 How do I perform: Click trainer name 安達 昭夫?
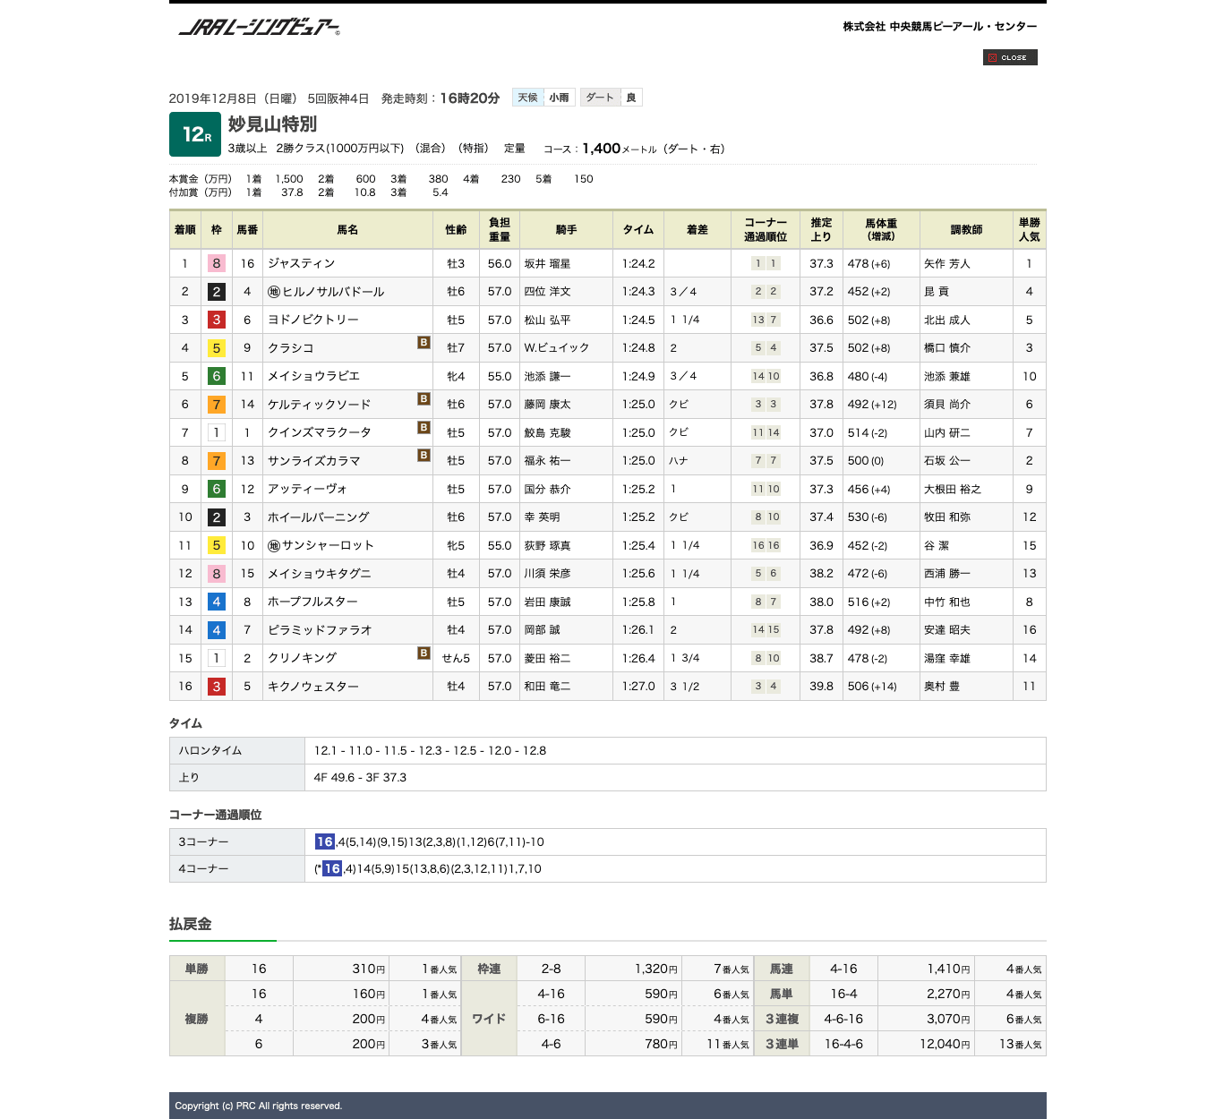pos(947,630)
